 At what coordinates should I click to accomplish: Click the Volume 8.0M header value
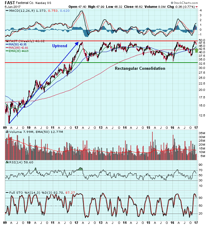[x=155, y=7]
